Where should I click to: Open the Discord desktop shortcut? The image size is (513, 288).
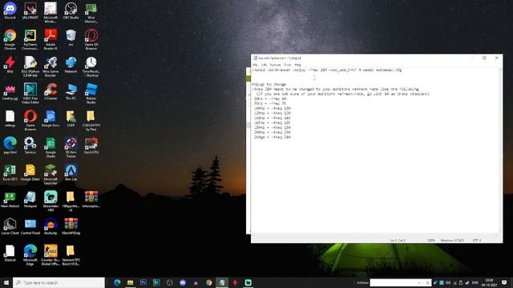tap(10, 10)
